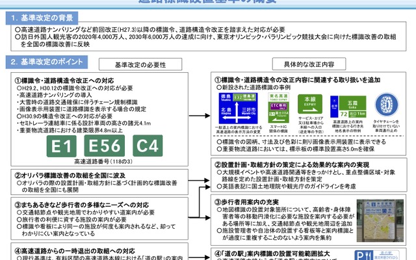
Task: Click heading "④「道の駅」案内標識の設置可能範囲拡大"
Action: click(272, 253)
